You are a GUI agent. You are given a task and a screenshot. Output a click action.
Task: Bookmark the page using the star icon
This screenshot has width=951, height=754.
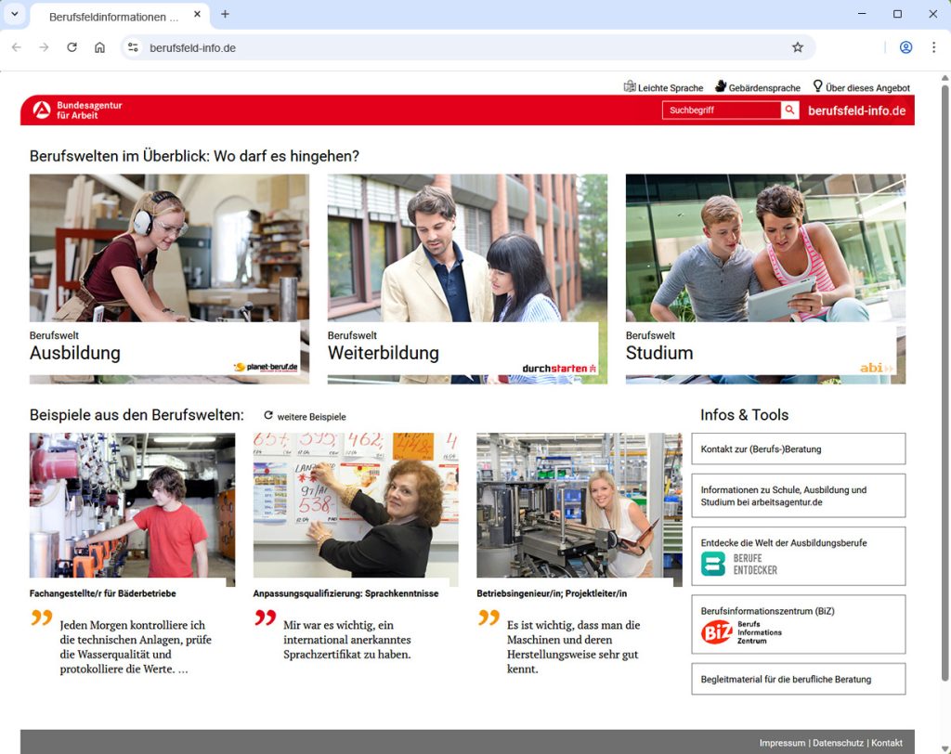click(x=797, y=46)
